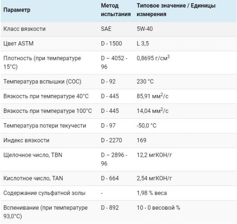237x224 pixels.
Task: Click the D - 892 foaming method cell
Action: point(110,207)
